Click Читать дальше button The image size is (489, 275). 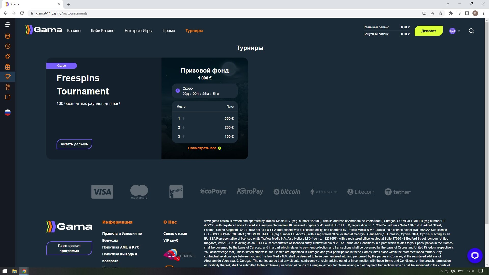tap(74, 144)
